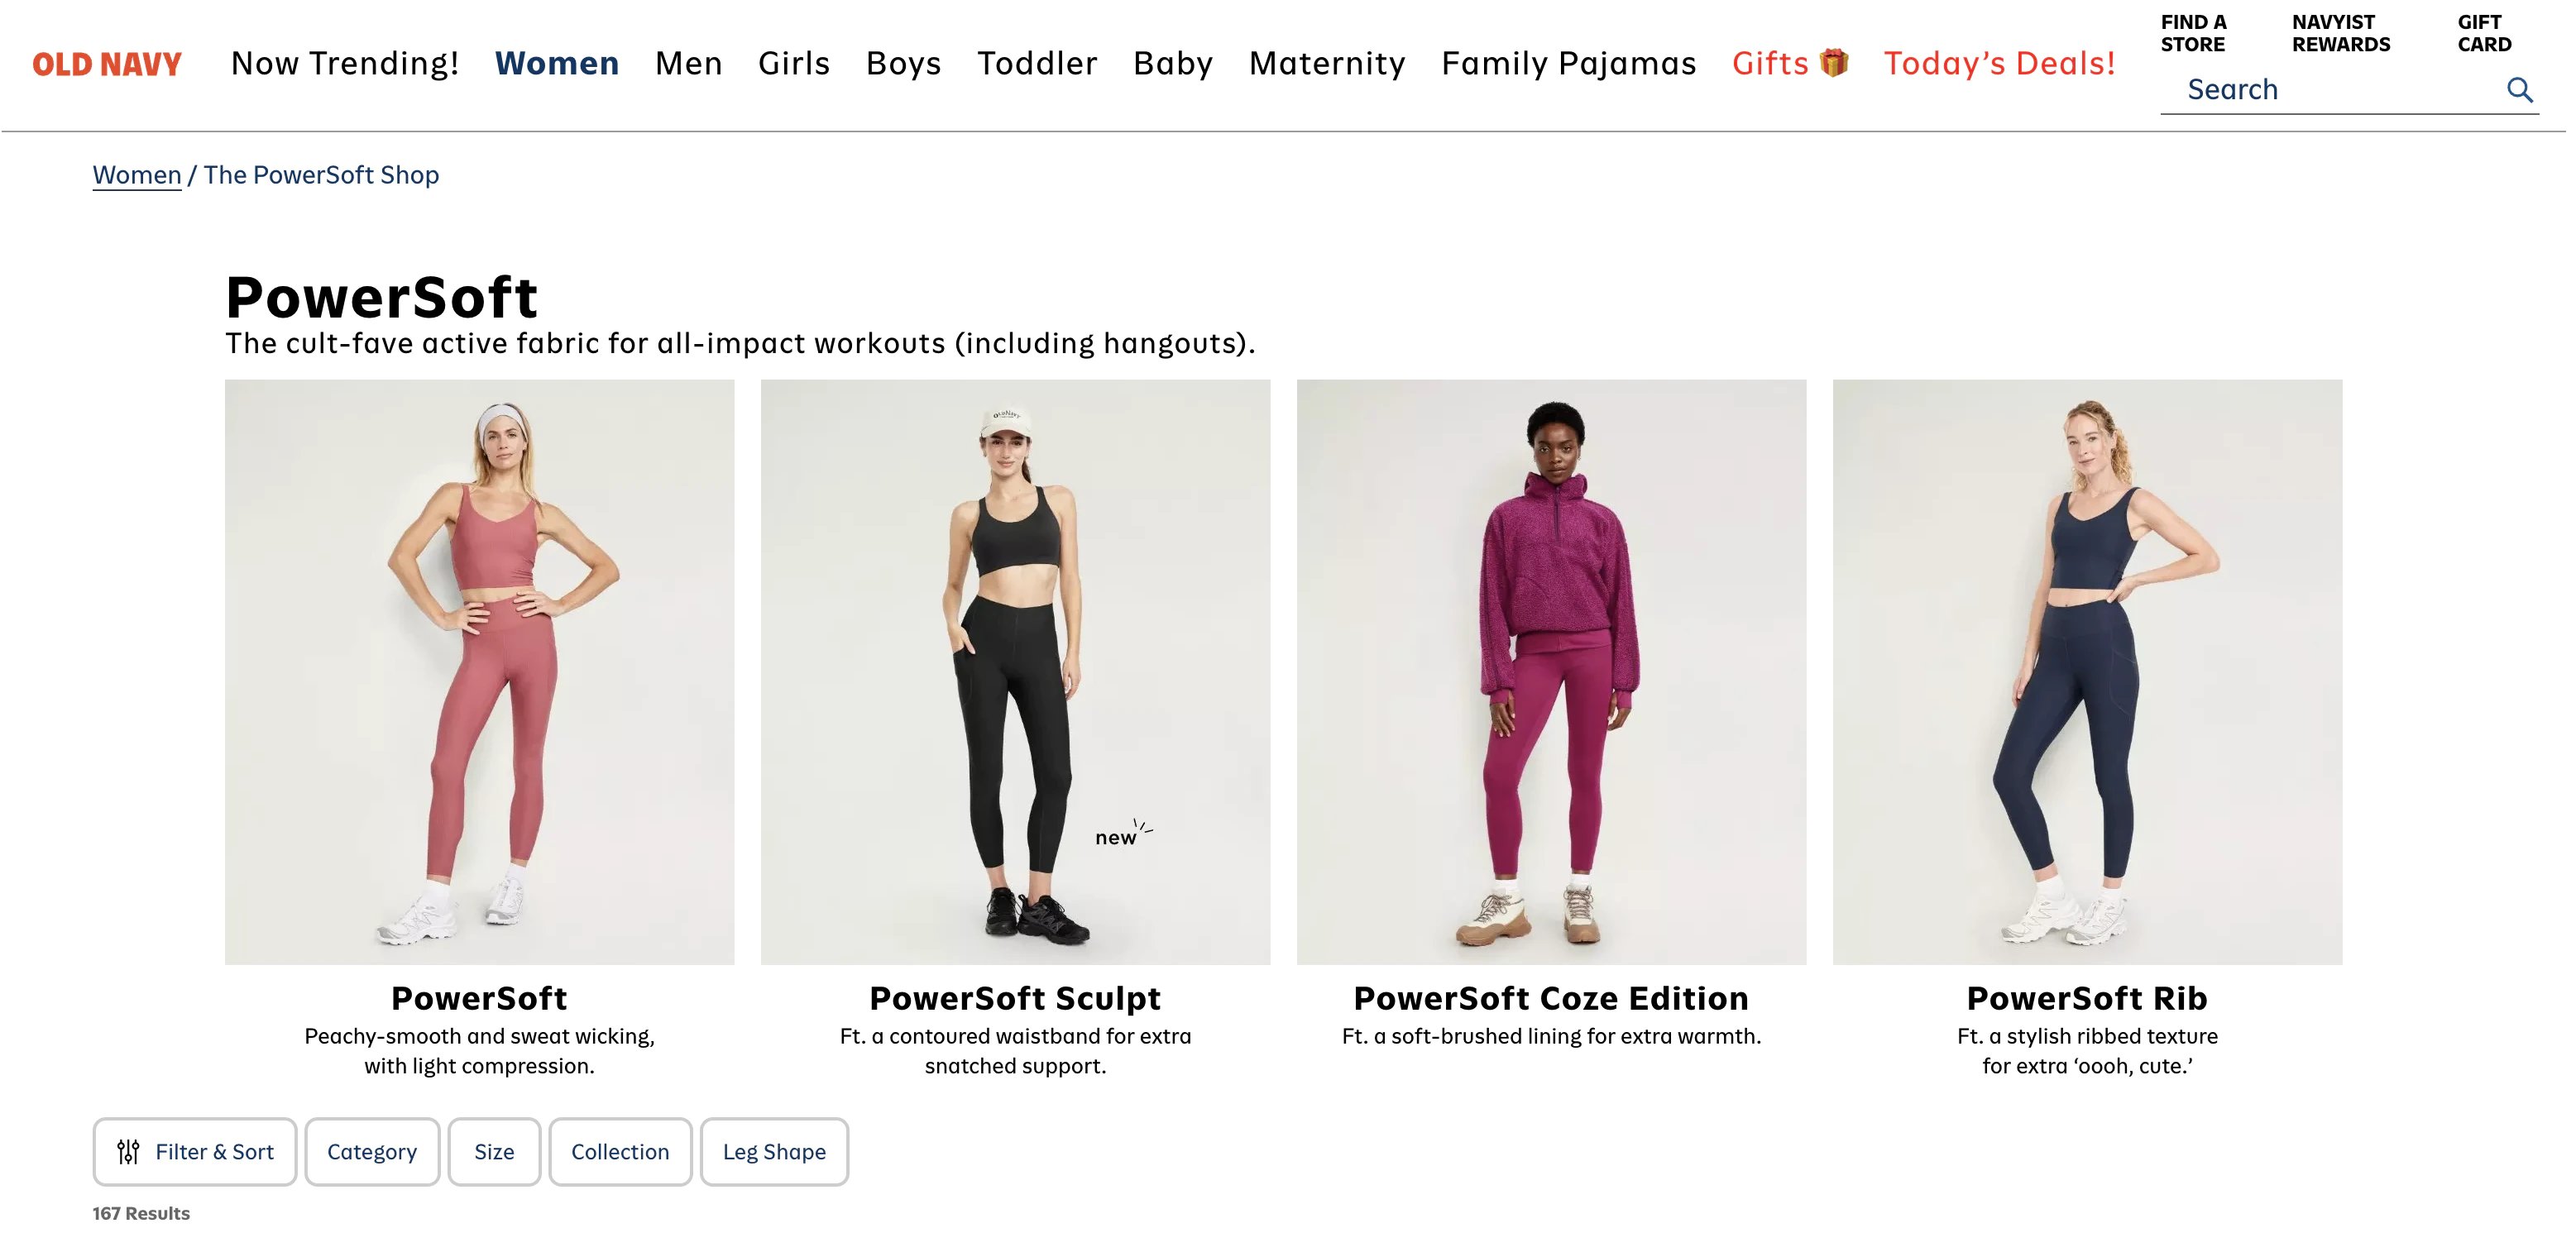Image resolution: width=2576 pixels, height=1252 pixels.
Task: Open the Men navigation menu
Action: (x=688, y=64)
